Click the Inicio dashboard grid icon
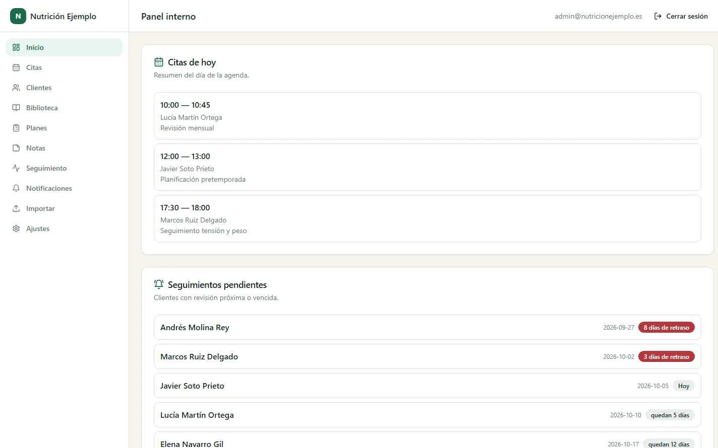This screenshot has width=718, height=448. [16, 47]
